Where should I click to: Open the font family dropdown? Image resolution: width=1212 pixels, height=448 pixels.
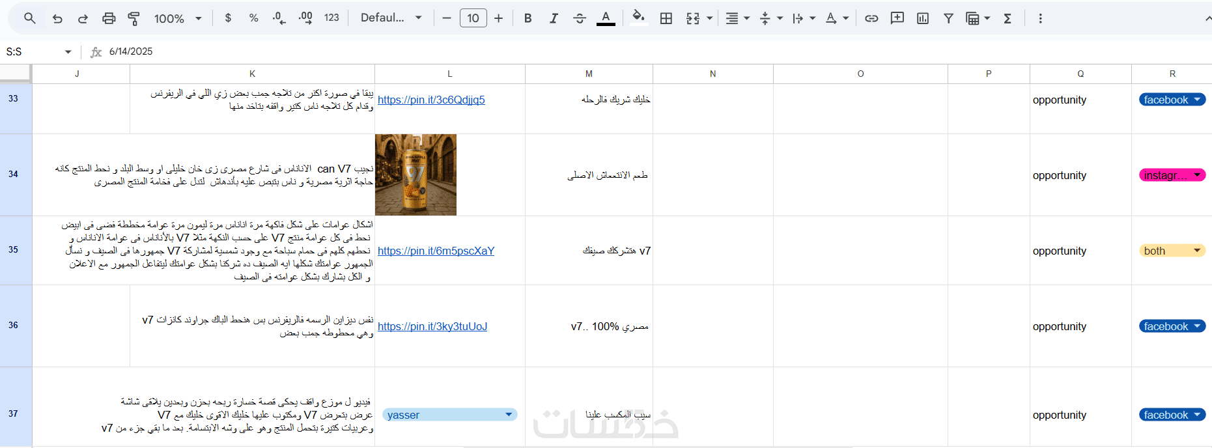391,18
